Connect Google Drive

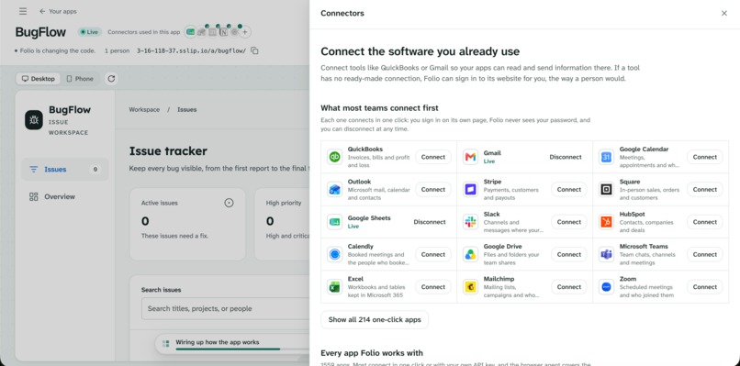[x=569, y=255]
